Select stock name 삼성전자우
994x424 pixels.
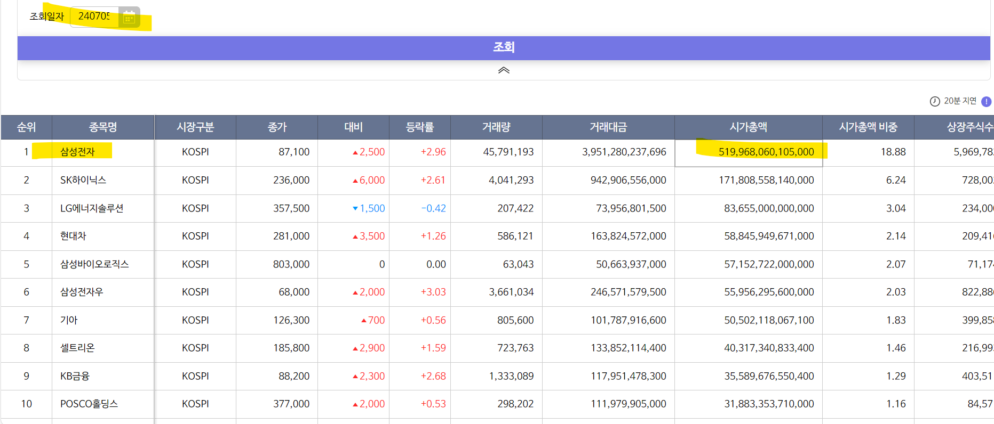pos(82,292)
